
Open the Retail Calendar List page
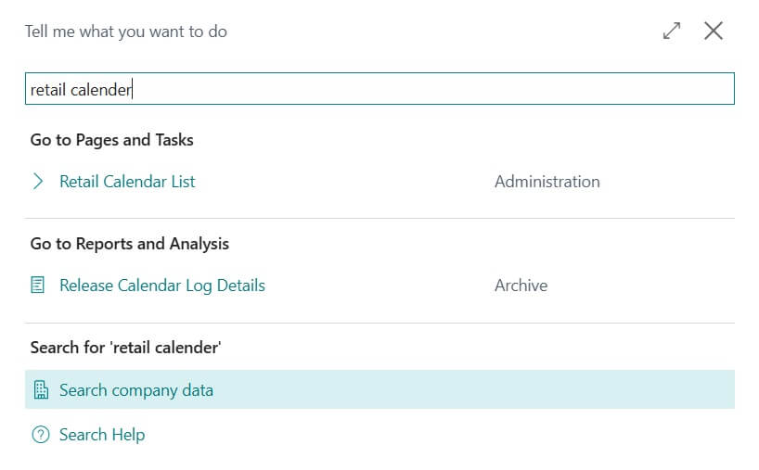point(127,182)
